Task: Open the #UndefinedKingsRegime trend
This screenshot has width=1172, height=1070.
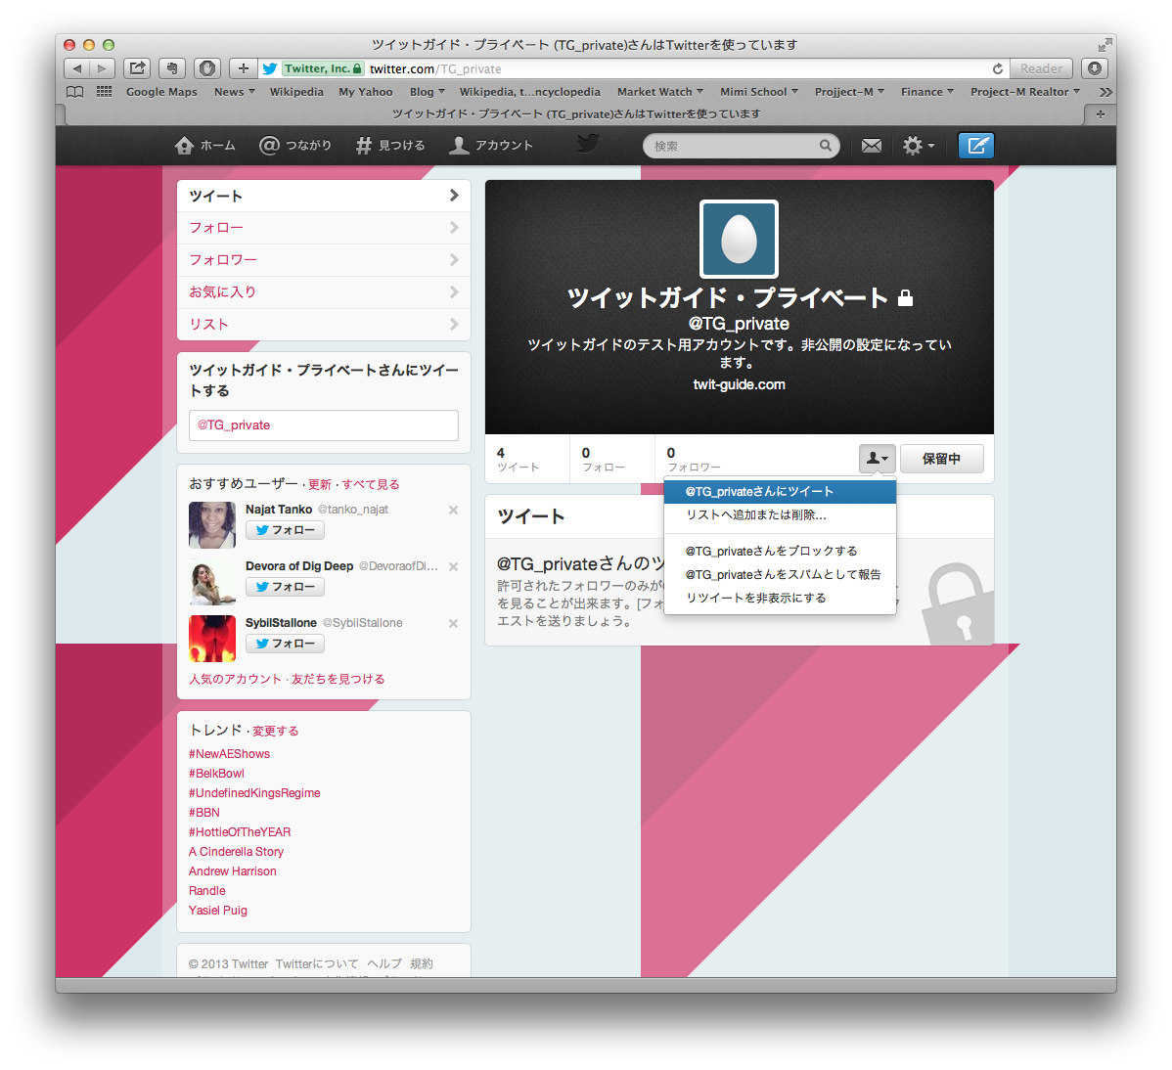Action: pyautogui.click(x=255, y=793)
